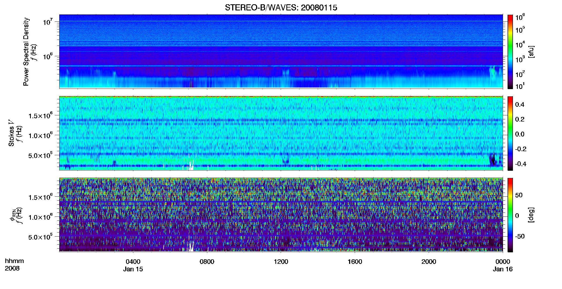Click the 1600 time tick label
562x289 pixels.
click(355, 262)
